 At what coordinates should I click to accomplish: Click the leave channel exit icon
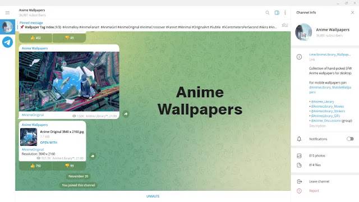tap(299, 181)
